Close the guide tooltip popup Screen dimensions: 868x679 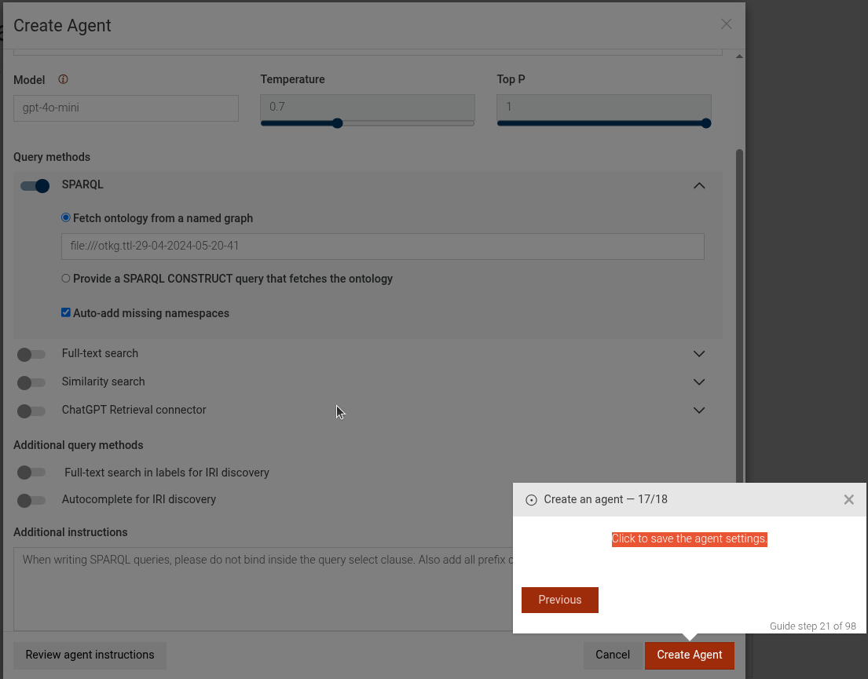[x=848, y=499]
